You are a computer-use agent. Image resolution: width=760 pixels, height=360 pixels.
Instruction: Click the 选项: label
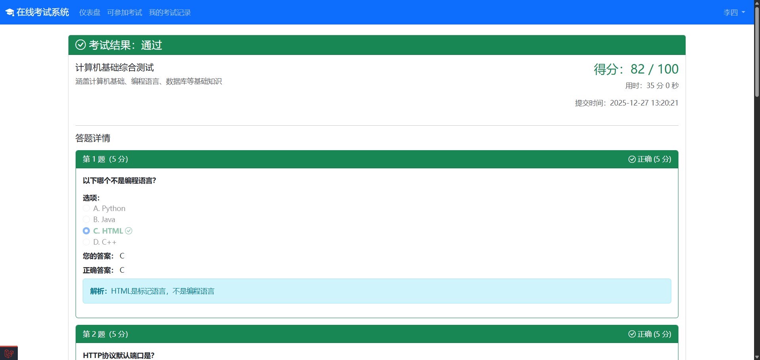click(x=91, y=198)
